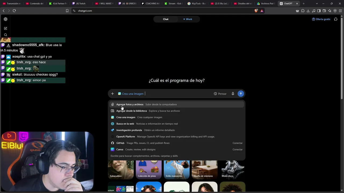Open the downloads icon in browser toolbar
The image size is (344, 193).
point(308,11)
